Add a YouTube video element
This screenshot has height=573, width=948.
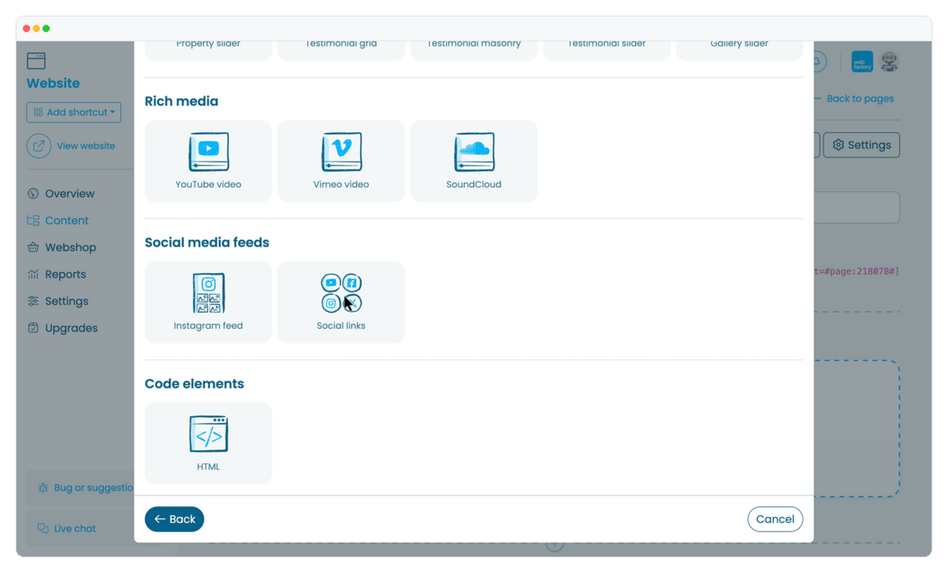pos(208,161)
